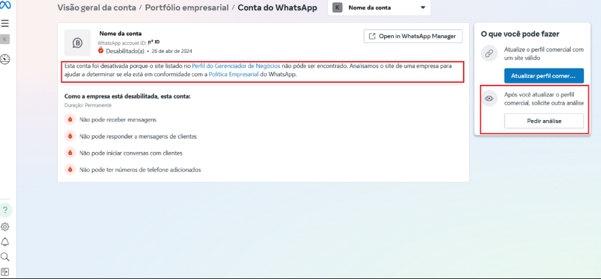Click Não pode iniciar conversas com clientes text
This screenshot has height=279, width=601.
(x=131, y=153)
